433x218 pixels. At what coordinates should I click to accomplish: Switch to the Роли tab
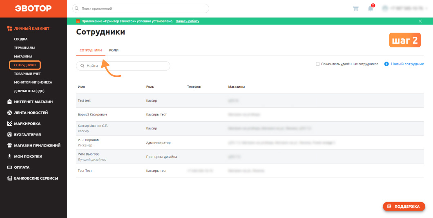tap(114, 50)
